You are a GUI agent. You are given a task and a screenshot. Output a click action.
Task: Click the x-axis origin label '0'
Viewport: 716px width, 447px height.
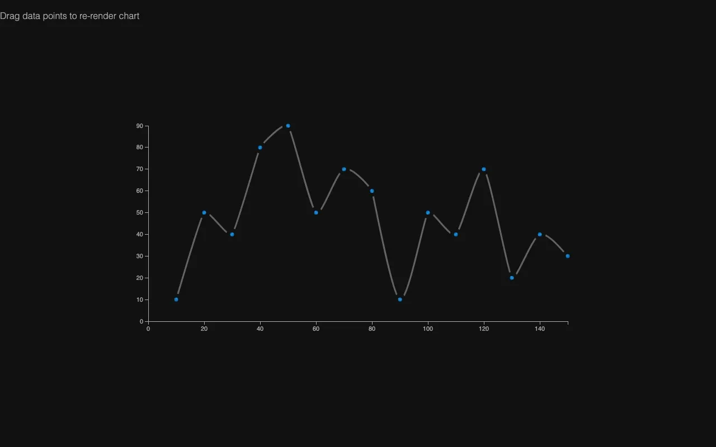point(148,329)
